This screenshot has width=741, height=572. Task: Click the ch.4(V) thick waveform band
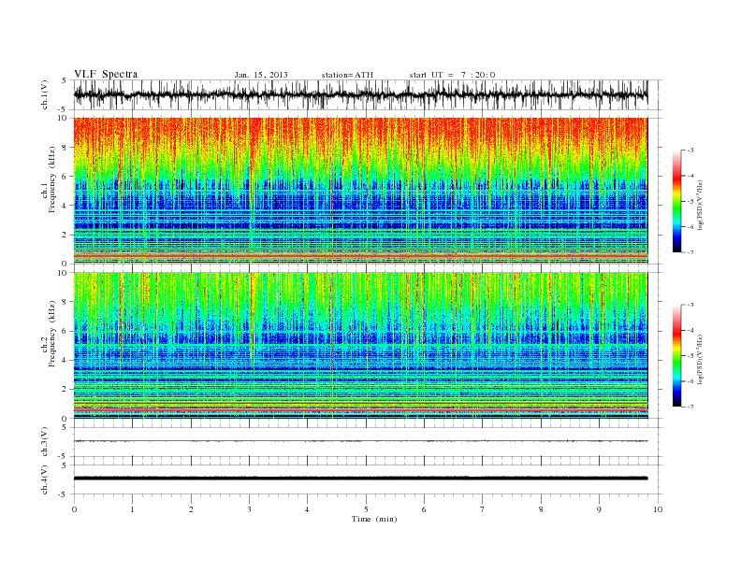point(361,479)
